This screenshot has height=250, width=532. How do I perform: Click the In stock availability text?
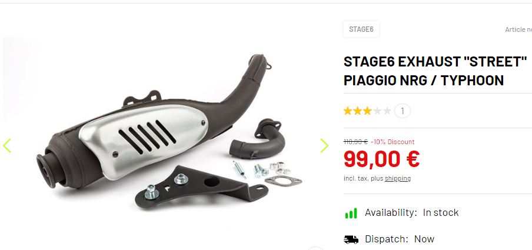[441, 213]
